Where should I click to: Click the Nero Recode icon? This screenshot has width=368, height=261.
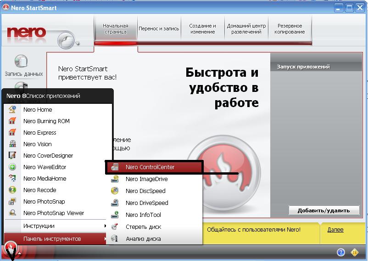pos(13,190)
